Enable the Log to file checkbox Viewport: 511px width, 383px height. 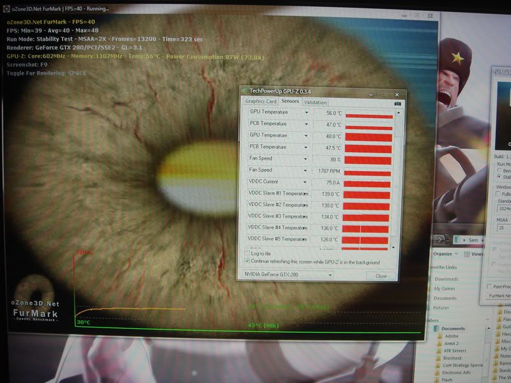point(248,253)
